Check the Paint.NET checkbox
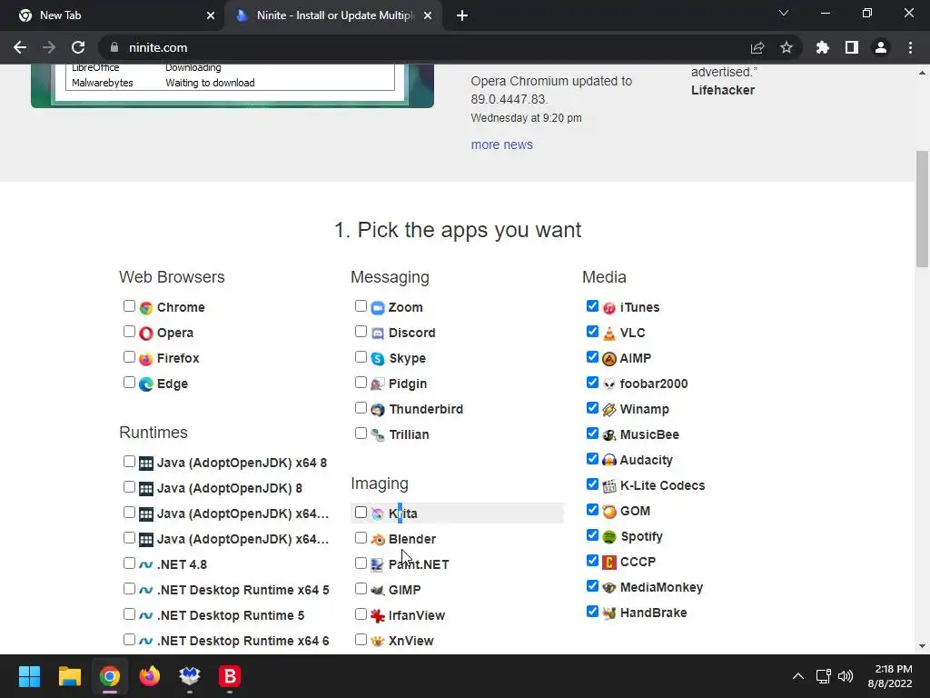The height and width of the screenshot is (698, 930). (361, 563)
